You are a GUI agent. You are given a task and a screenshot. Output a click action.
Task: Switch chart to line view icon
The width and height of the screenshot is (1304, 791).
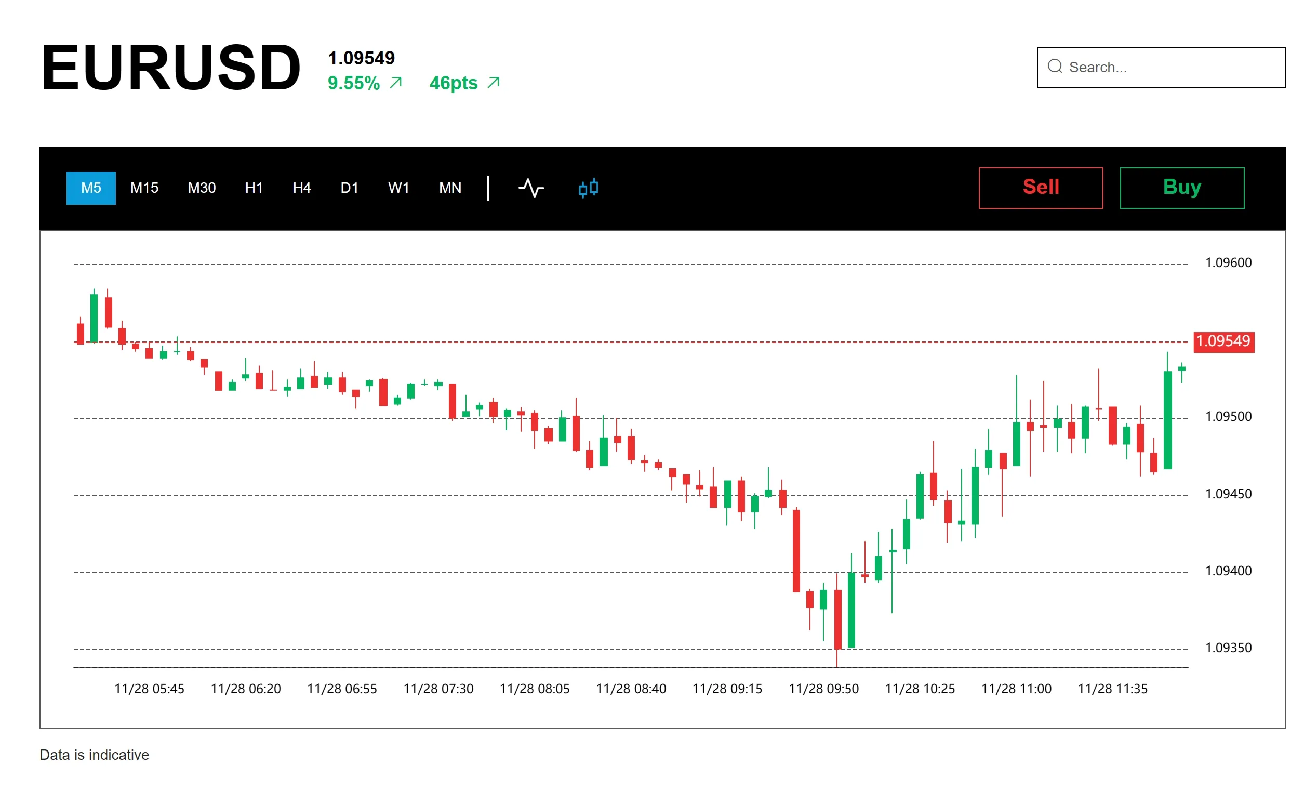coord(531,188)
